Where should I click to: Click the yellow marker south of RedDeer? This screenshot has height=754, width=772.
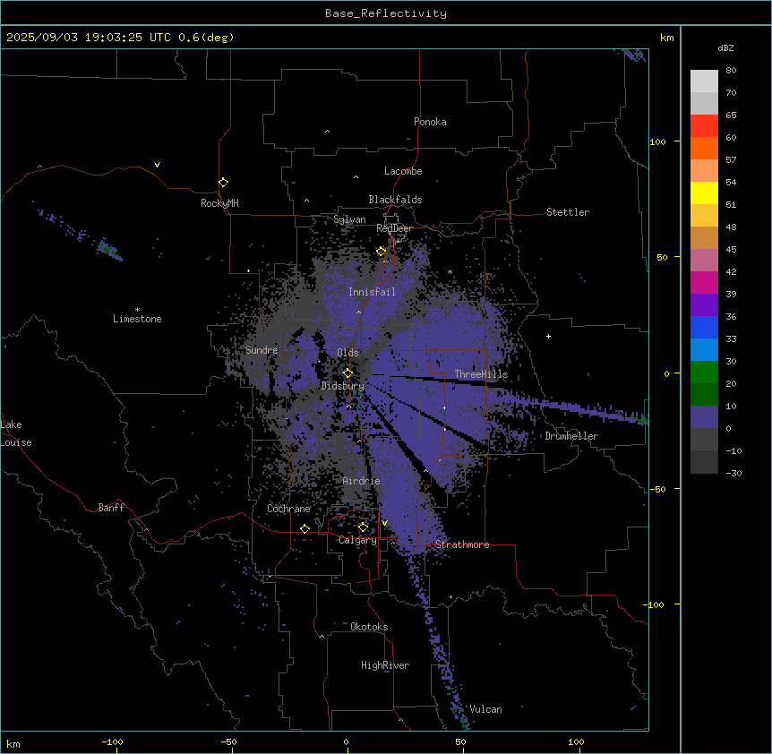pos(381,251)
